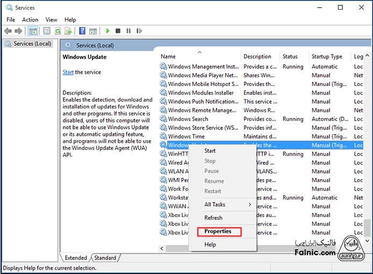Open the Action menu in the menu bar
Screen dimensions: 373x274
(x=30, y=20)
